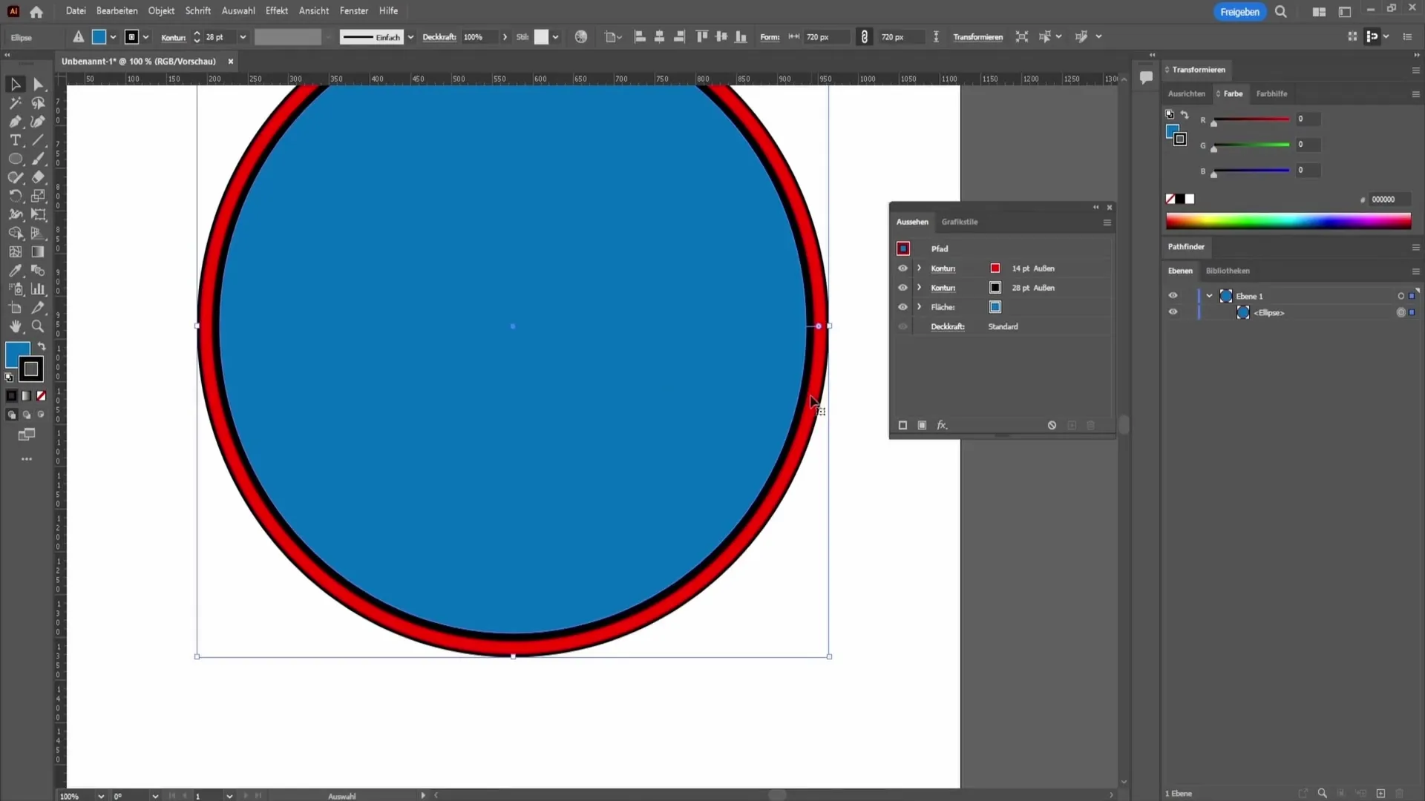Click the Home icon

[x=36, y=12]
